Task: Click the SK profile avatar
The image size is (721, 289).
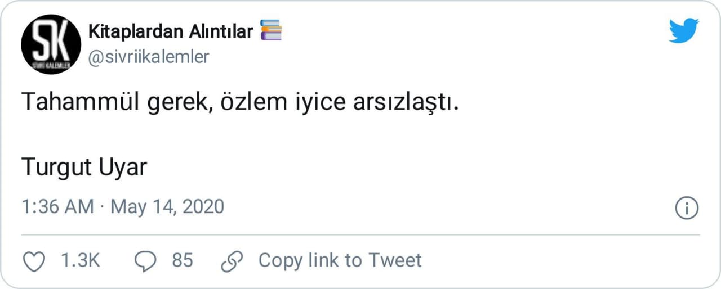Action: [x=51, y=44]
